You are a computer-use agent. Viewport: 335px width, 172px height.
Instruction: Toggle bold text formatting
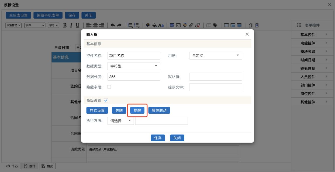65,25
